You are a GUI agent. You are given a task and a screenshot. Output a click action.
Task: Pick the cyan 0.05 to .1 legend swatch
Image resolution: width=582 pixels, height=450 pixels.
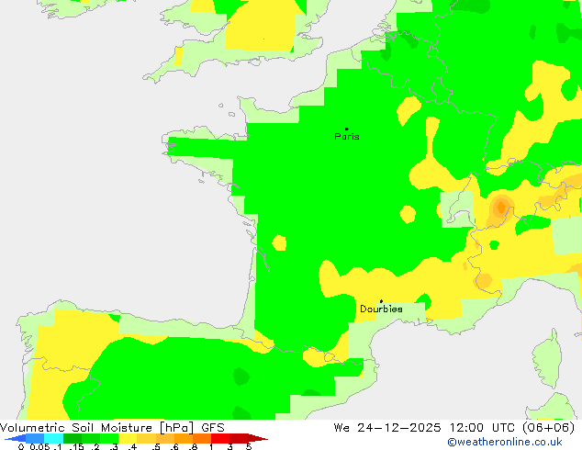[54, 438]
